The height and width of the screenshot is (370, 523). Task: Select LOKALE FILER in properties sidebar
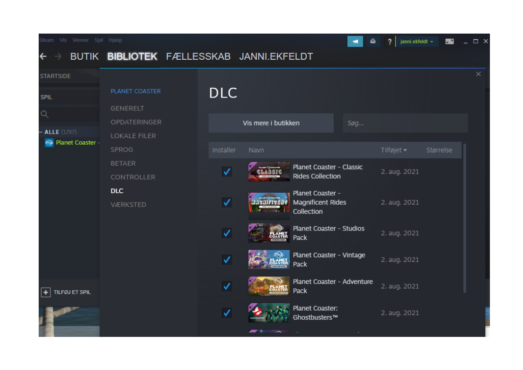coord(133,136)
